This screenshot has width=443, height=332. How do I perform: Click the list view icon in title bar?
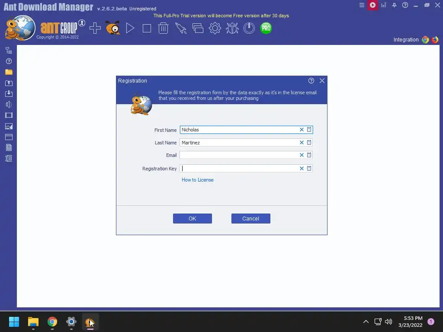click(383, 5)
